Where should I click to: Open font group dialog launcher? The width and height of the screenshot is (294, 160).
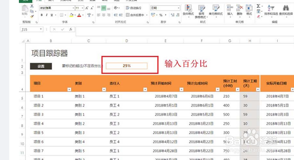[x=93, y=22]
